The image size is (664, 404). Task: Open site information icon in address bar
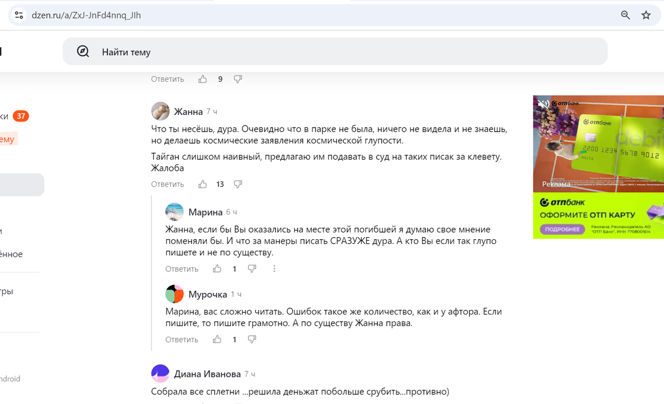click(x=19, y=15)
